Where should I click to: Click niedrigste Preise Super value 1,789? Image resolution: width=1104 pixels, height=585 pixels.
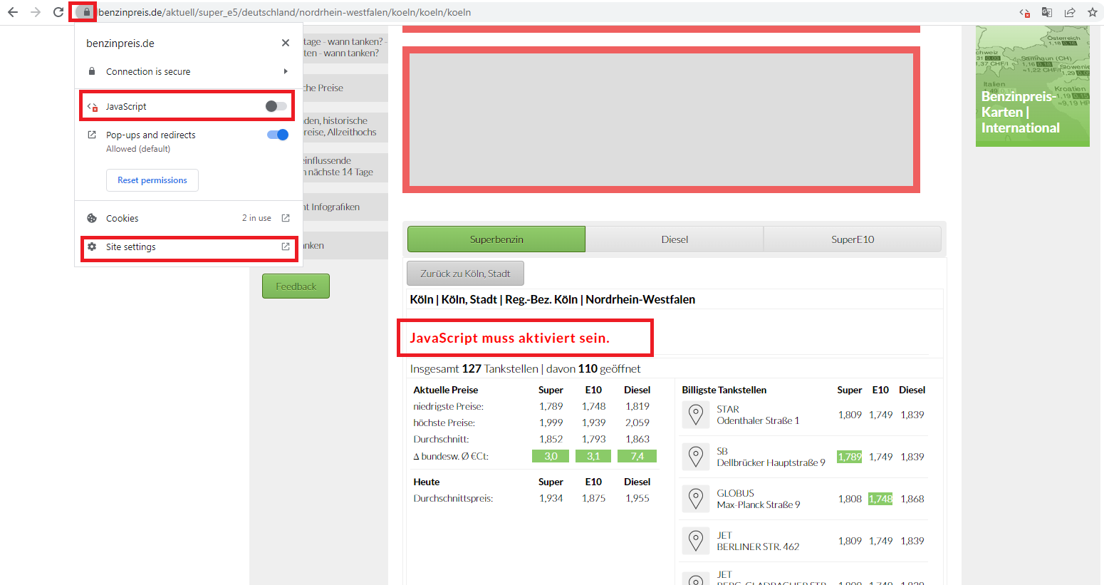coord(551,406)
